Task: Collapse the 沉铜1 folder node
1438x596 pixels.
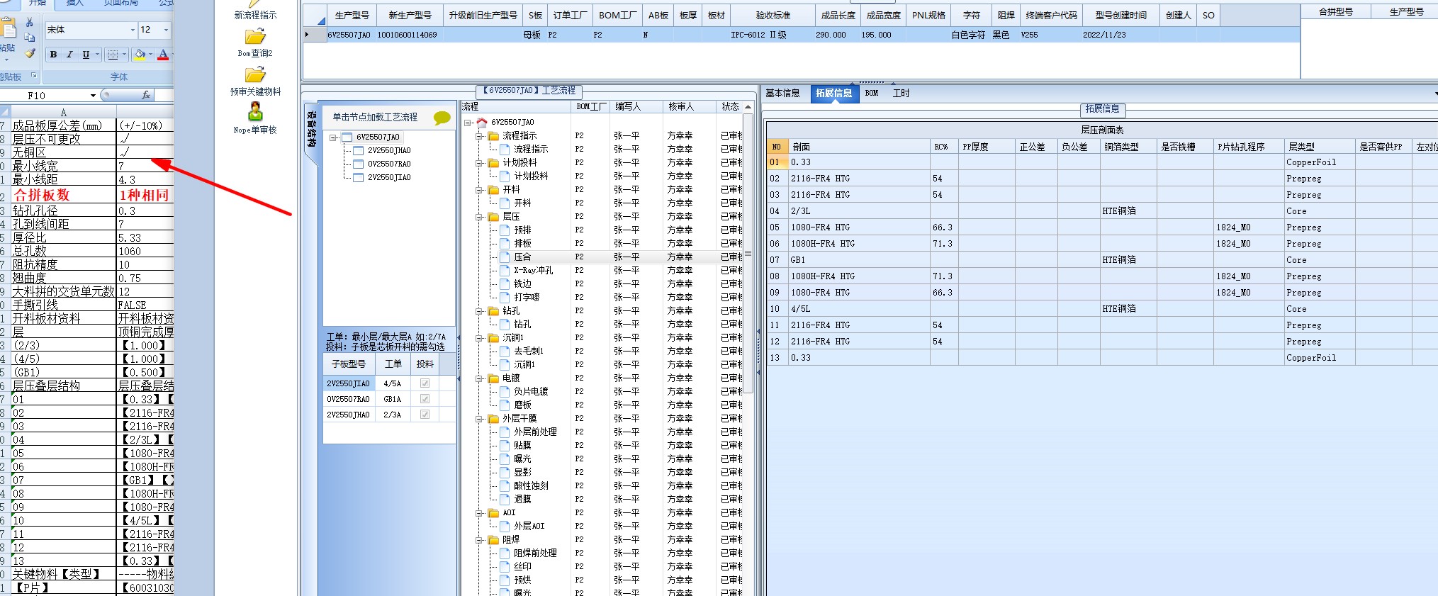Action: pyautogui.click(x=479, y=338)
